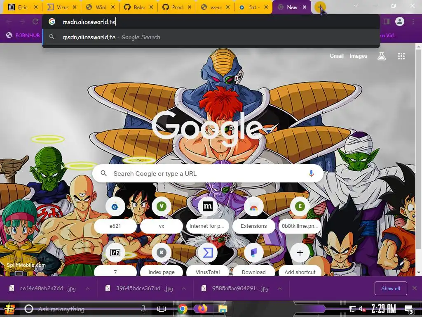
Task: Switch to the Win globe tab
Action: click(x=100, y=7)
